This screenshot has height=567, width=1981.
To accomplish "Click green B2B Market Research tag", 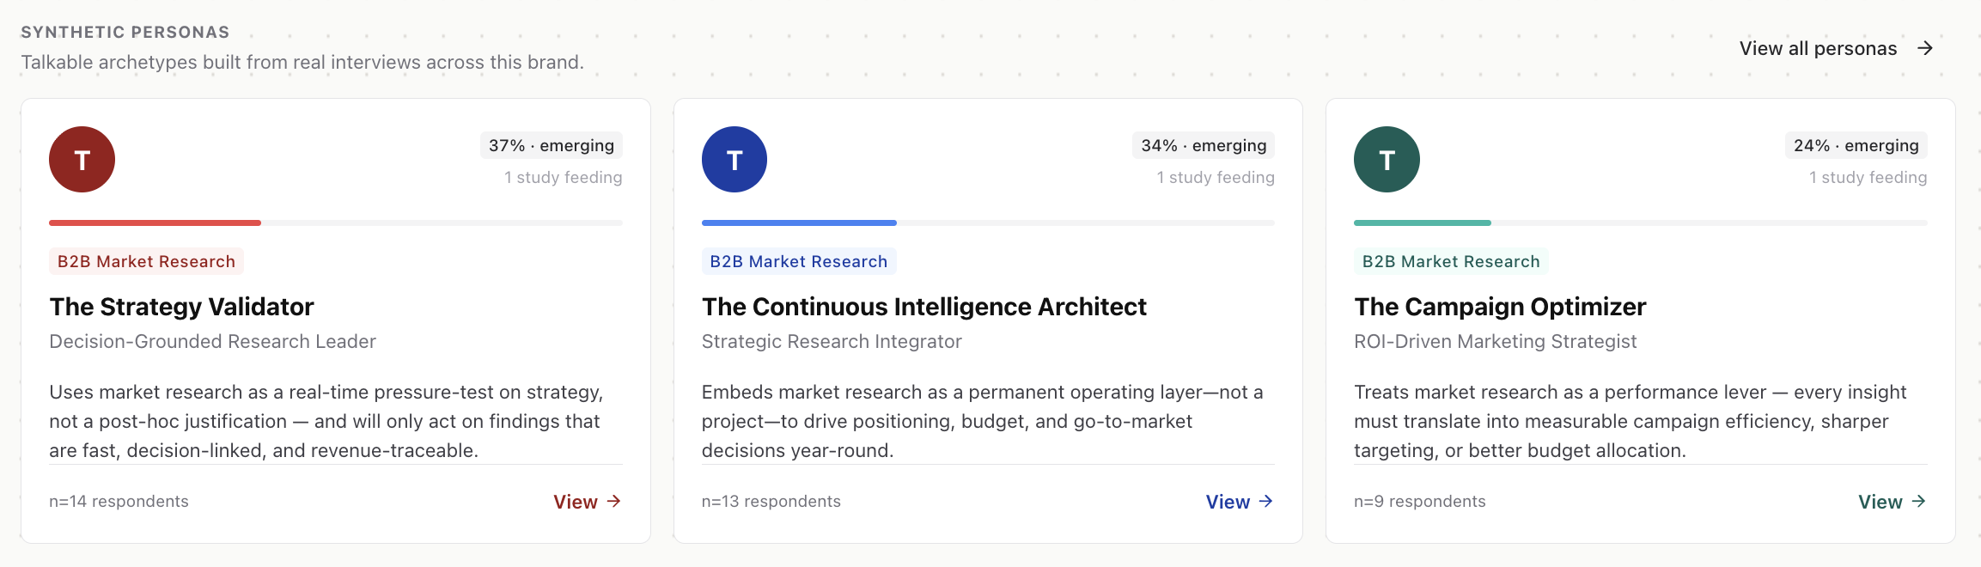I will click(1451, 261).
